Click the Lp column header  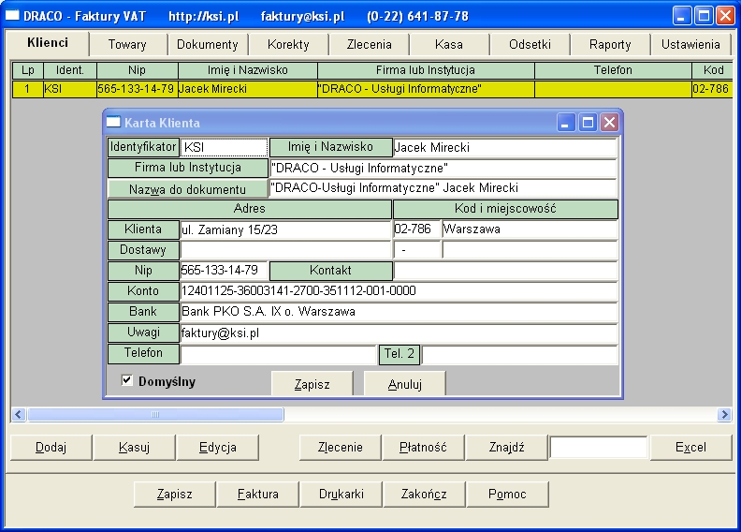(x=27, y=70)
